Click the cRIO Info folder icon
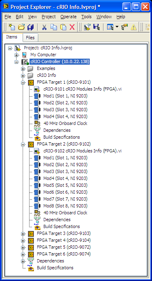Image resolution: width=152 pixels, height=281 pixels. click(x=31, y=76)
